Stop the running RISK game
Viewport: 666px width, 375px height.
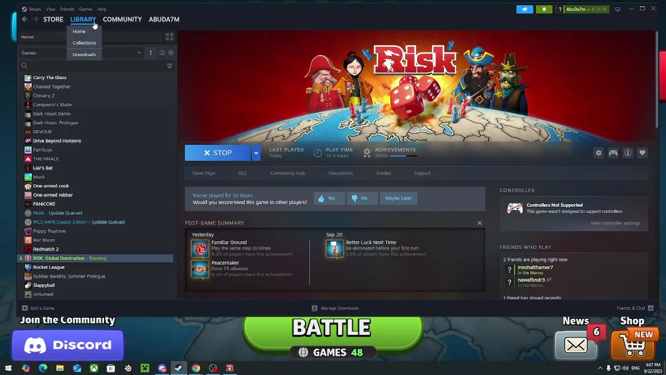coord(218,153)
